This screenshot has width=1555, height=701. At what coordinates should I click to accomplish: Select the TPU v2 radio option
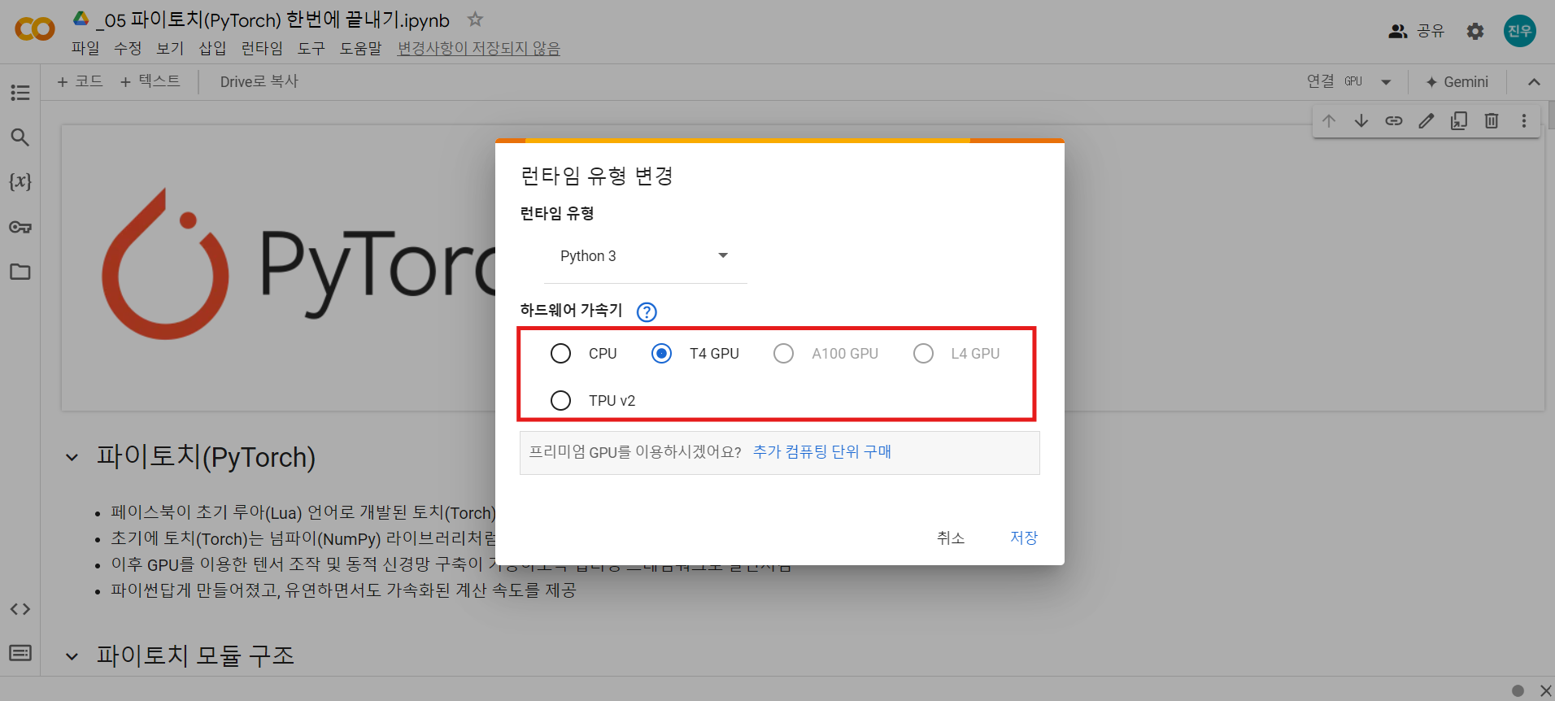tap(560, 401)
